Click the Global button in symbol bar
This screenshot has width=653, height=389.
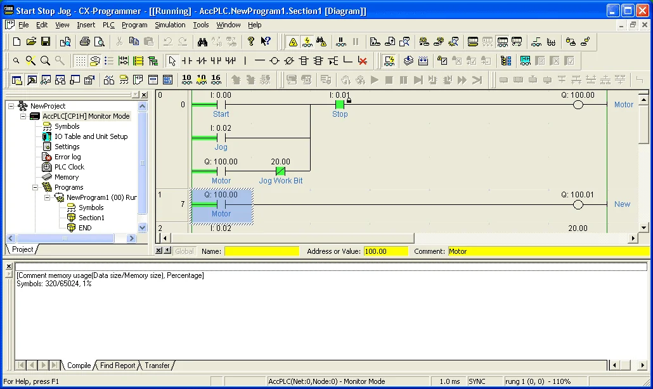click(184, 251)
